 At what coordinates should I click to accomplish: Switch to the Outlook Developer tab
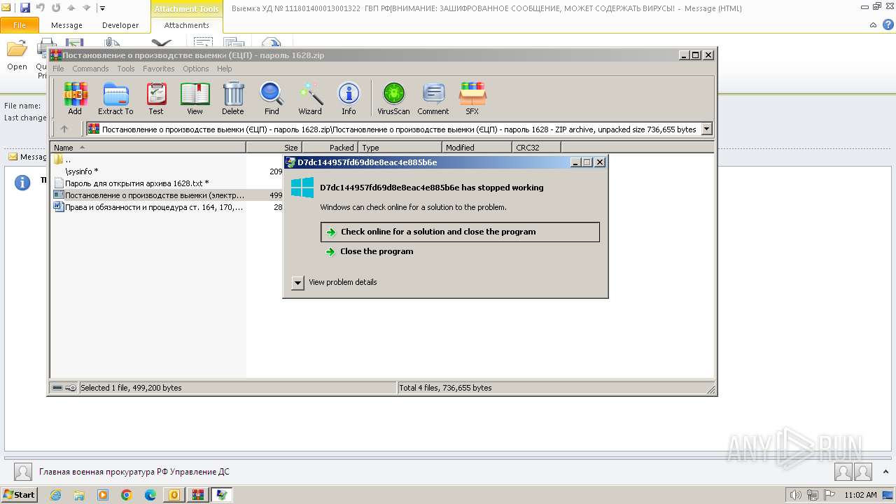tap(120, 25)
